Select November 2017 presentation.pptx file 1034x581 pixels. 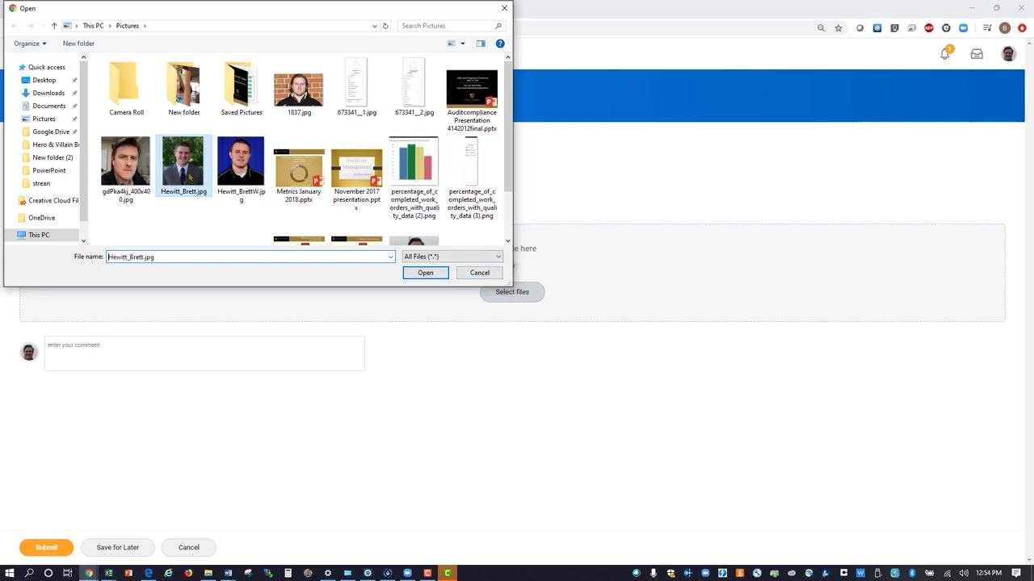click(357, 179)
